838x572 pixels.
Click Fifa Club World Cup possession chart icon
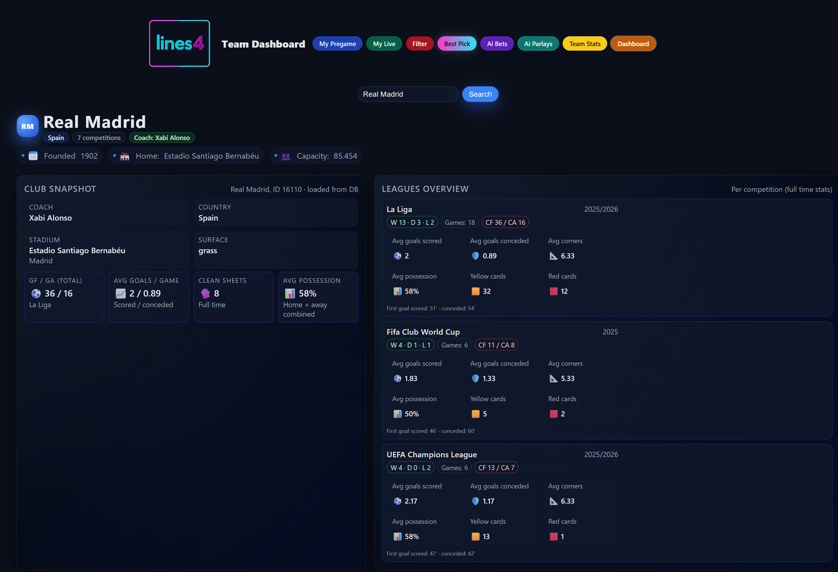click(397, 414)
